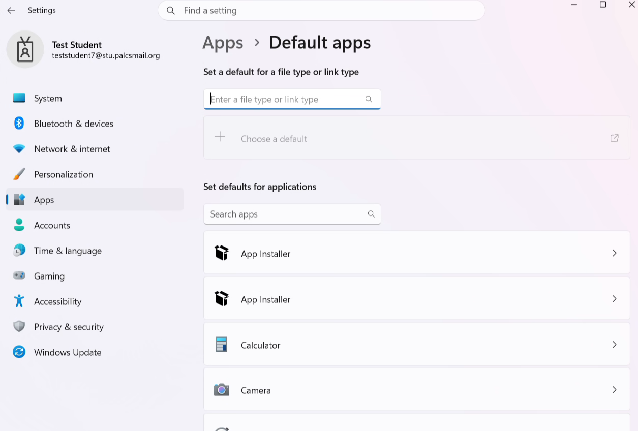Click the external link icon in Choose a default

click(x=614, y=138)
